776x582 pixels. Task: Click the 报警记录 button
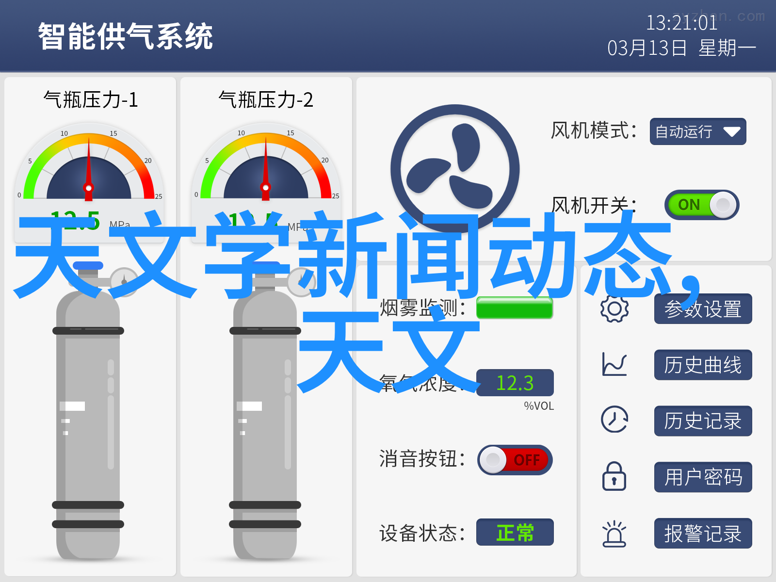pos(703,533)
